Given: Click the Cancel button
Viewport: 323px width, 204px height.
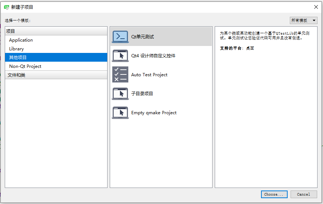Looking at the screenshot, I should pos(304,194).
